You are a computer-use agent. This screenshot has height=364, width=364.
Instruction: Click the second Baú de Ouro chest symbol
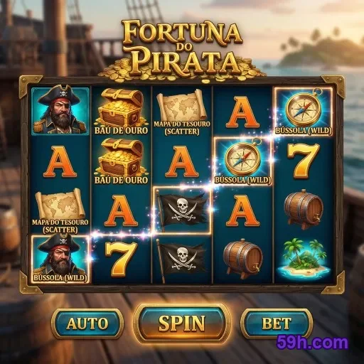click(x=121, y=161)
